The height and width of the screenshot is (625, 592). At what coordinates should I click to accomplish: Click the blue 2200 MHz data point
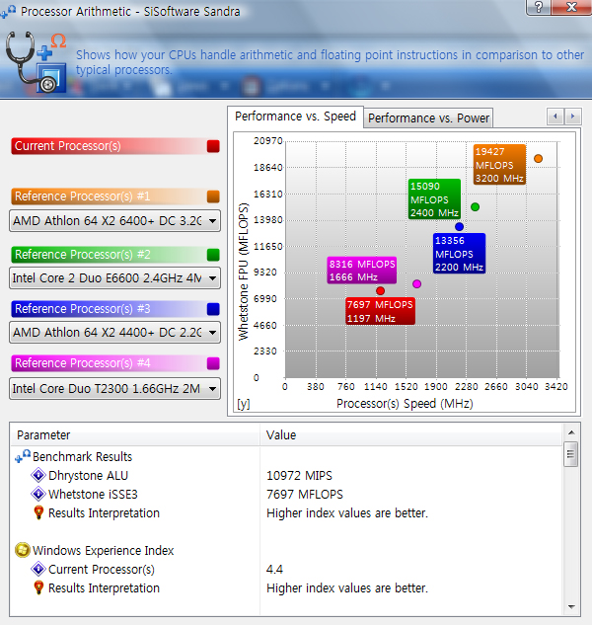click(x=460, y=227)
